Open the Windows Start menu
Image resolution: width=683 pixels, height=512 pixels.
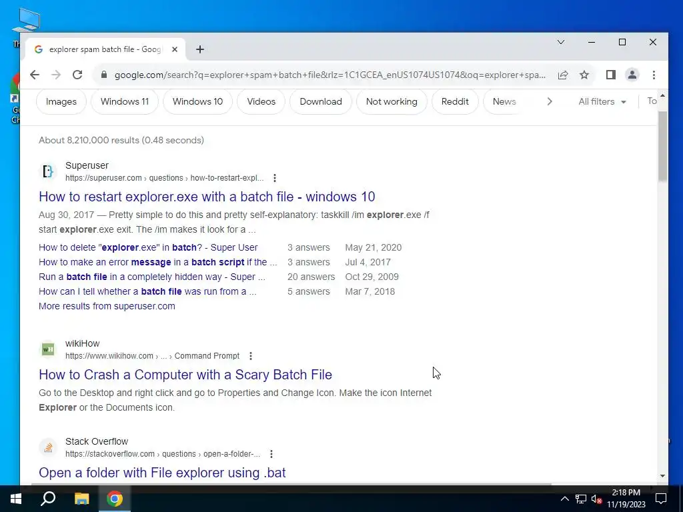pyautogui.click(x=16, y=499)
